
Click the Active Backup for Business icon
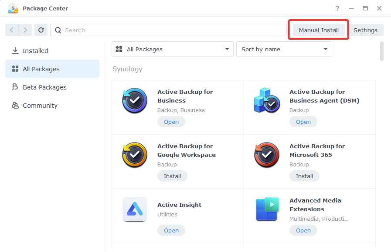(135, 101)
